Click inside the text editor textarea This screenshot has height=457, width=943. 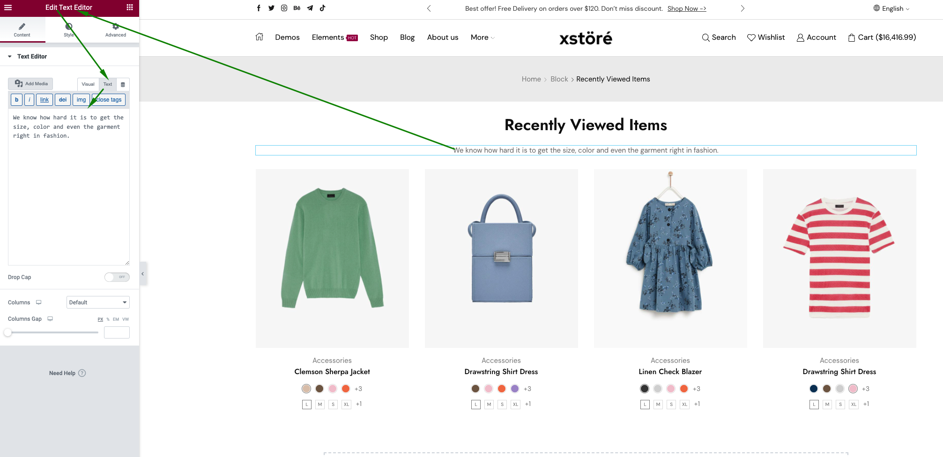coord(69,187)
